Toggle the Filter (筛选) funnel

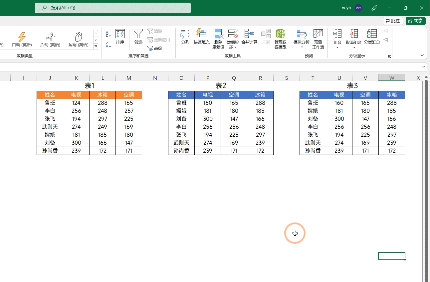pos(138,37)
